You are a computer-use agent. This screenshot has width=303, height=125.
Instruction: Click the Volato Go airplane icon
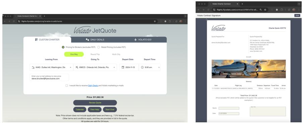[136, 40]
